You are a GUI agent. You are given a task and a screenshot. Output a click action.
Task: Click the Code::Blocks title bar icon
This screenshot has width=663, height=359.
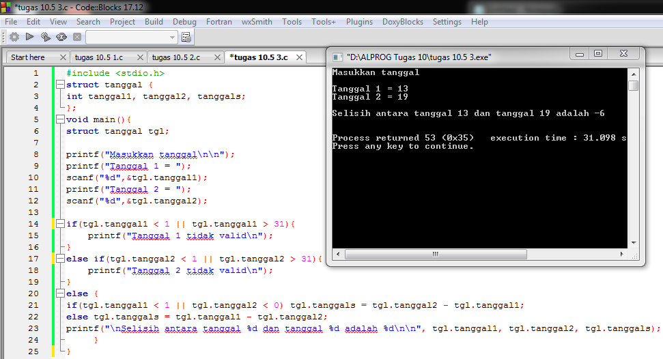5,7
